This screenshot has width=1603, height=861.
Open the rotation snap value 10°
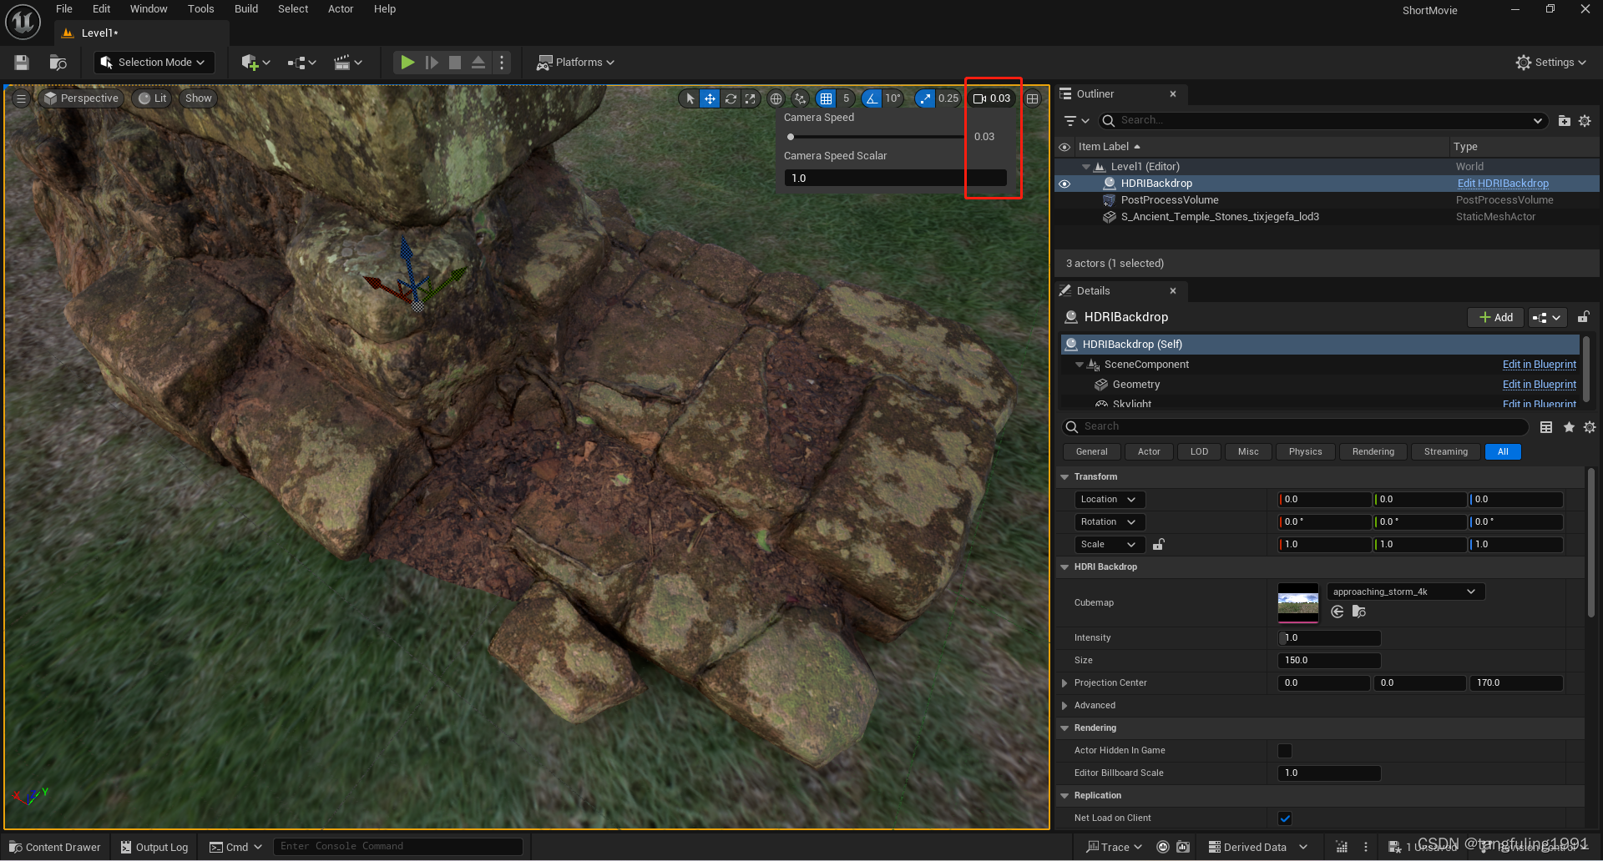click(893, 98)
